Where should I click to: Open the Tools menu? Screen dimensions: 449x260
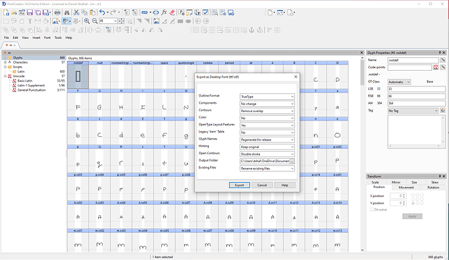pos(58,38)
